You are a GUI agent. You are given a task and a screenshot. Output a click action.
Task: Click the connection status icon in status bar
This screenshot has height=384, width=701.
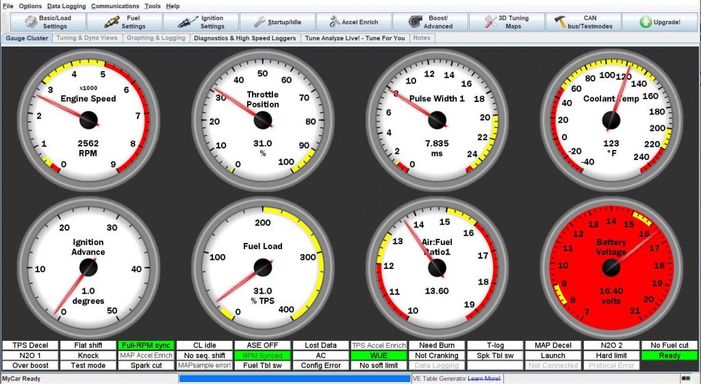685,379
